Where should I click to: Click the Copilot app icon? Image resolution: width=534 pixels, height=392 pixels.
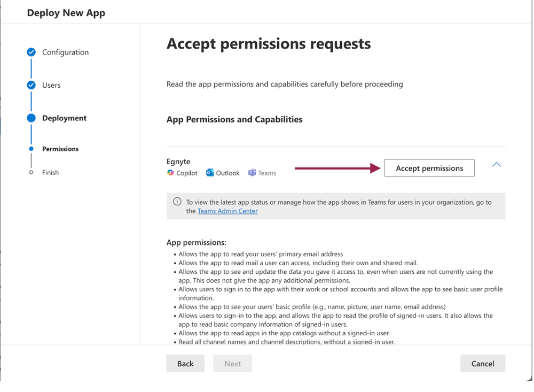click(x=170, y=173)
